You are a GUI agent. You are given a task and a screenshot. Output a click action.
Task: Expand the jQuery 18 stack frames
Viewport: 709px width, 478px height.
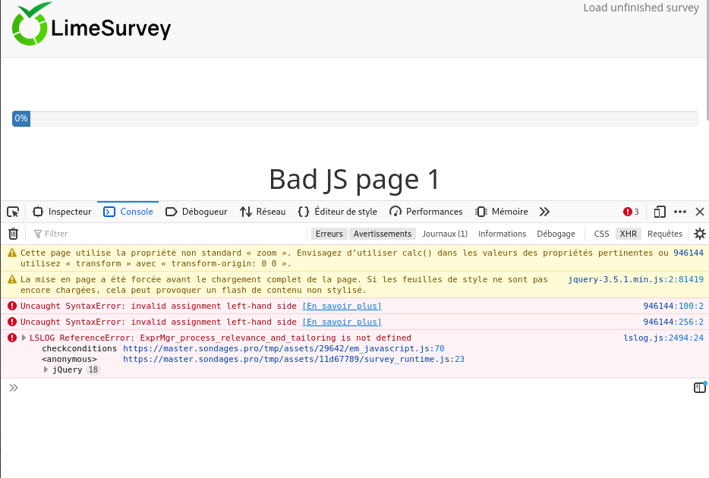[x=46, y=370]
